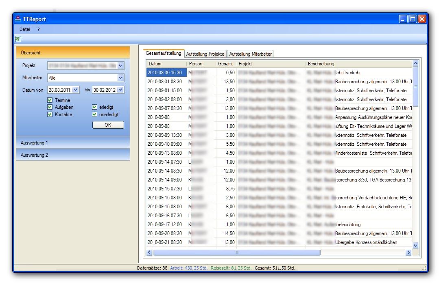This screenshot has width=441, height=285.
Task: Open the Datum von date picker
Action: (76, 90)
